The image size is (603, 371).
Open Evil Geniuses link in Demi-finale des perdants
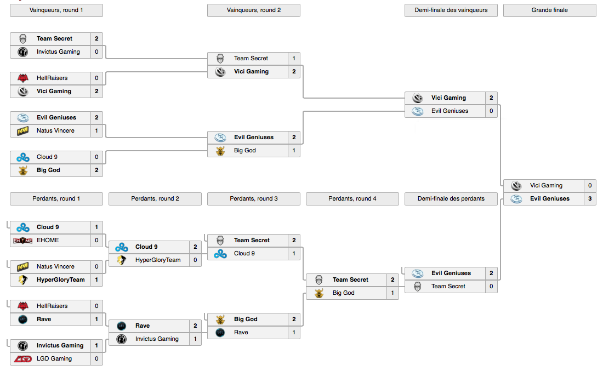(451, 273)
